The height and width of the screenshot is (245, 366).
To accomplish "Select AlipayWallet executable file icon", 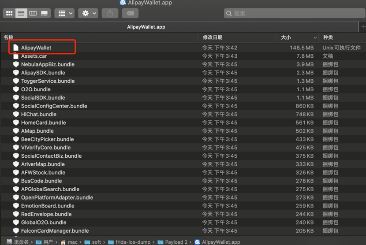I will [x=16, y=48].
